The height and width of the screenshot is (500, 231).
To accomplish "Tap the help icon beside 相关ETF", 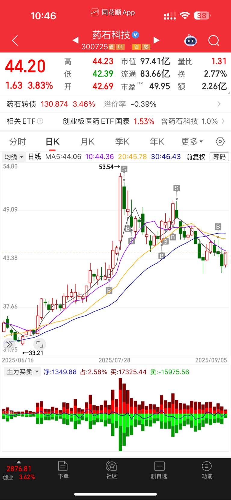I will (x=40, y=121).
